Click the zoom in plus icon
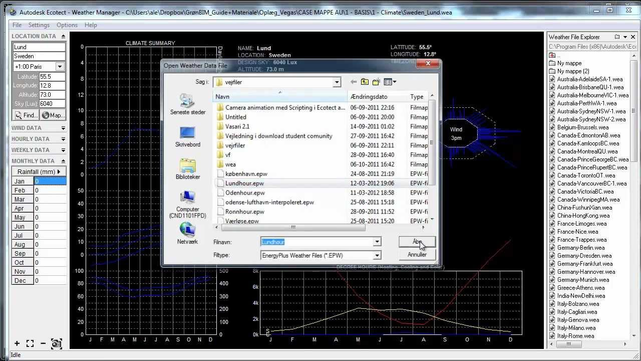This screenshot has height=361, width=641. (17, 343)
